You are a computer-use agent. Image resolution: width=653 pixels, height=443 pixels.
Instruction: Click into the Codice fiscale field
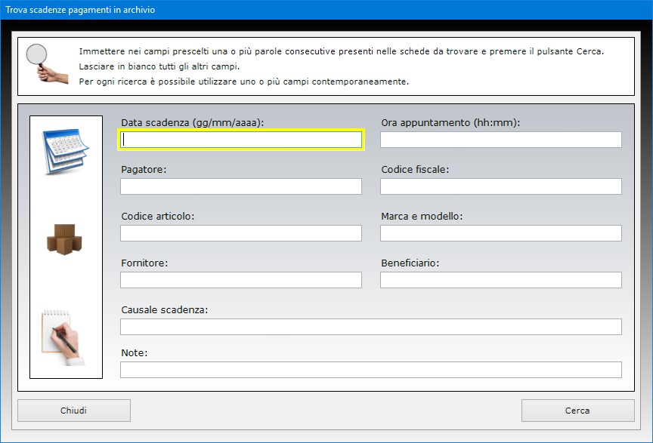pyautogui.click(x=500, y=186)
